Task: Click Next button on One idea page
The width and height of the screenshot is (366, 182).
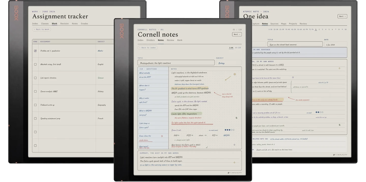Action: click(x=342, y=16)
